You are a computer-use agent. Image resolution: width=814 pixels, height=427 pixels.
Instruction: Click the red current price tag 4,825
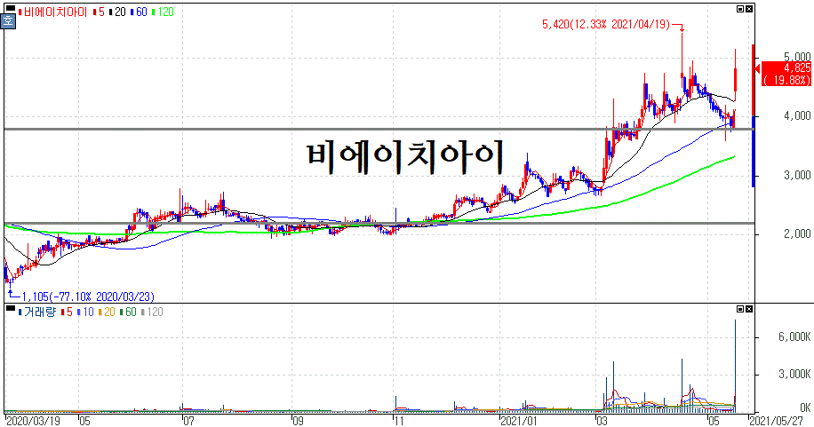pyautogui.click(x=786, y=74)
